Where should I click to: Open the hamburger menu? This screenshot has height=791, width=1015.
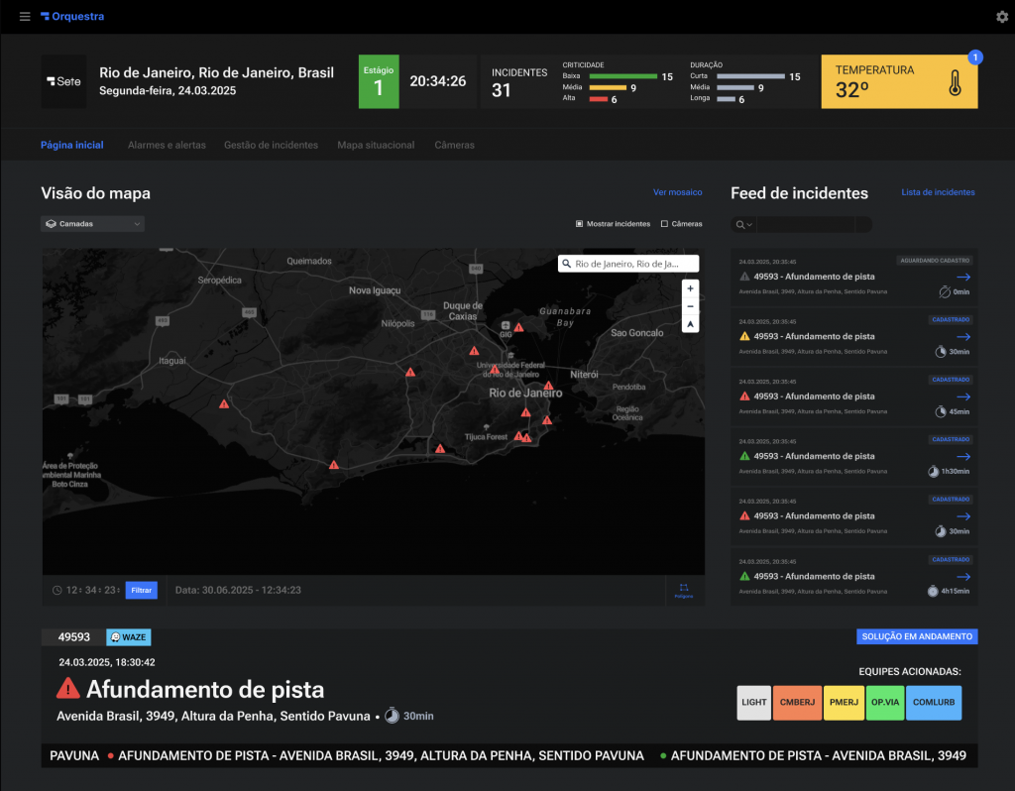click(25, 17)
